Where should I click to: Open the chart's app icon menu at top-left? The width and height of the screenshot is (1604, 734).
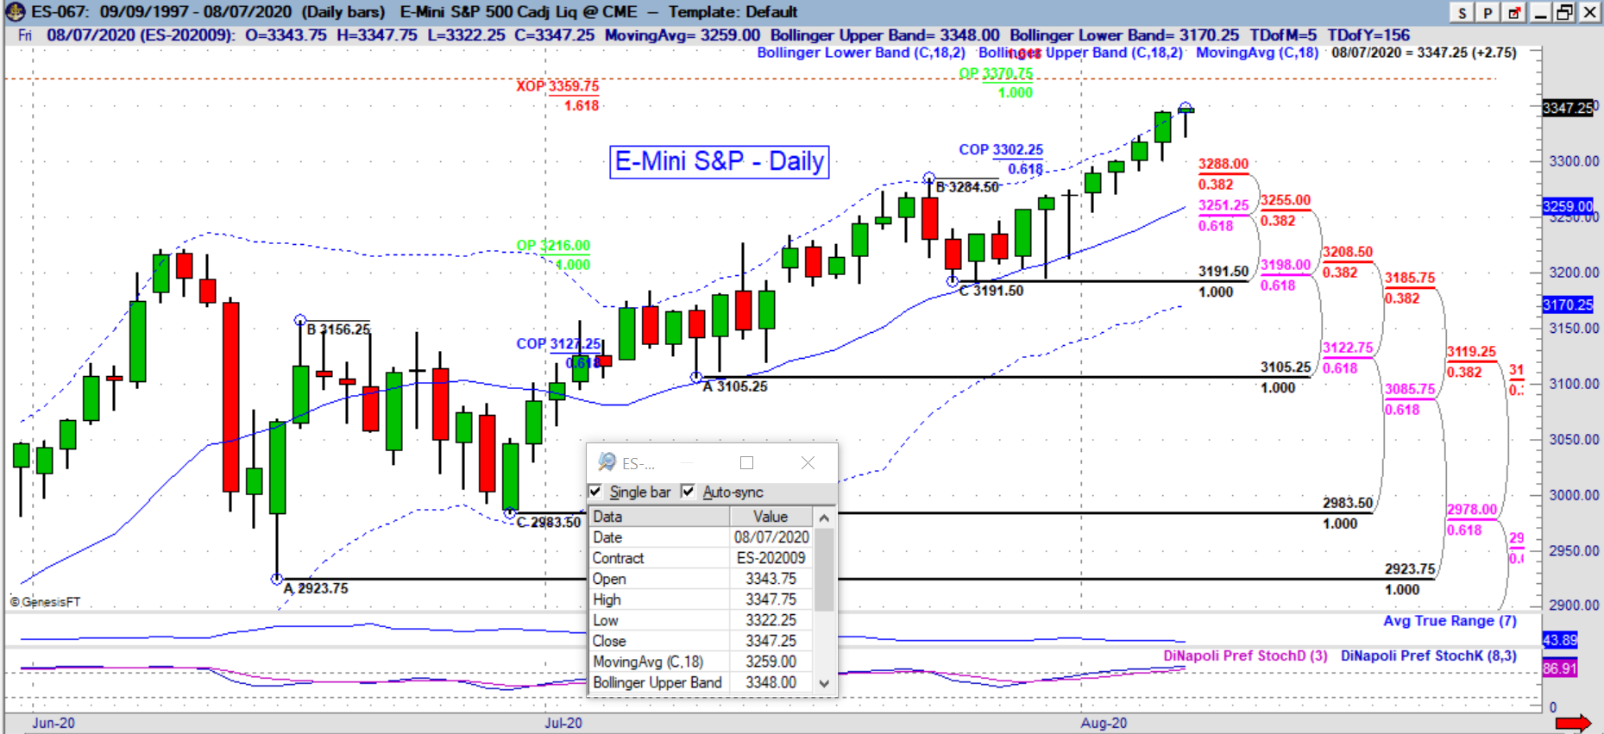pos(15,12)
